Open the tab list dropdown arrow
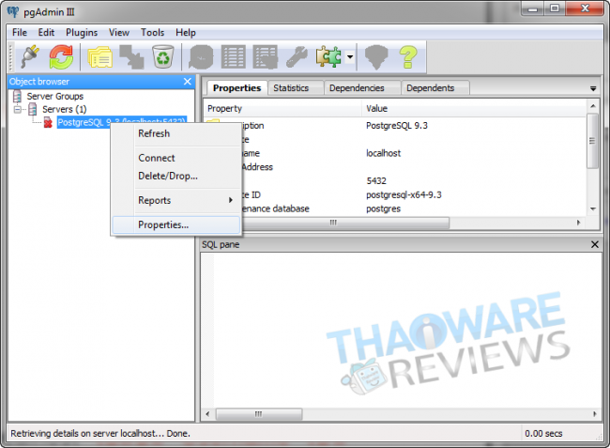 click(593, 88)
